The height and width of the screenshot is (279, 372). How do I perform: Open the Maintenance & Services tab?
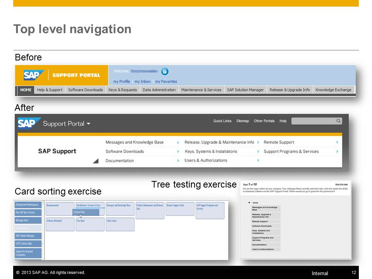(x=201, y=90)
